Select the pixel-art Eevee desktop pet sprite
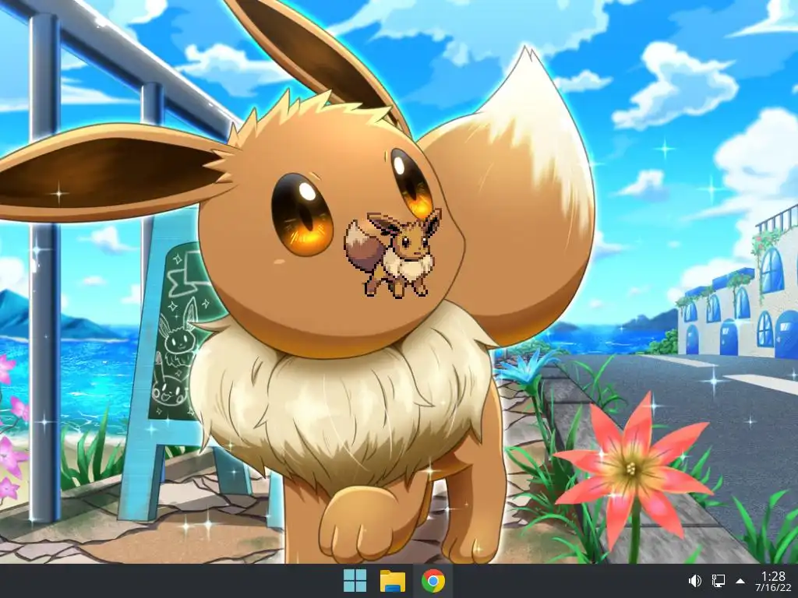Viewport: 798px width, 598px height. point(393,254)
